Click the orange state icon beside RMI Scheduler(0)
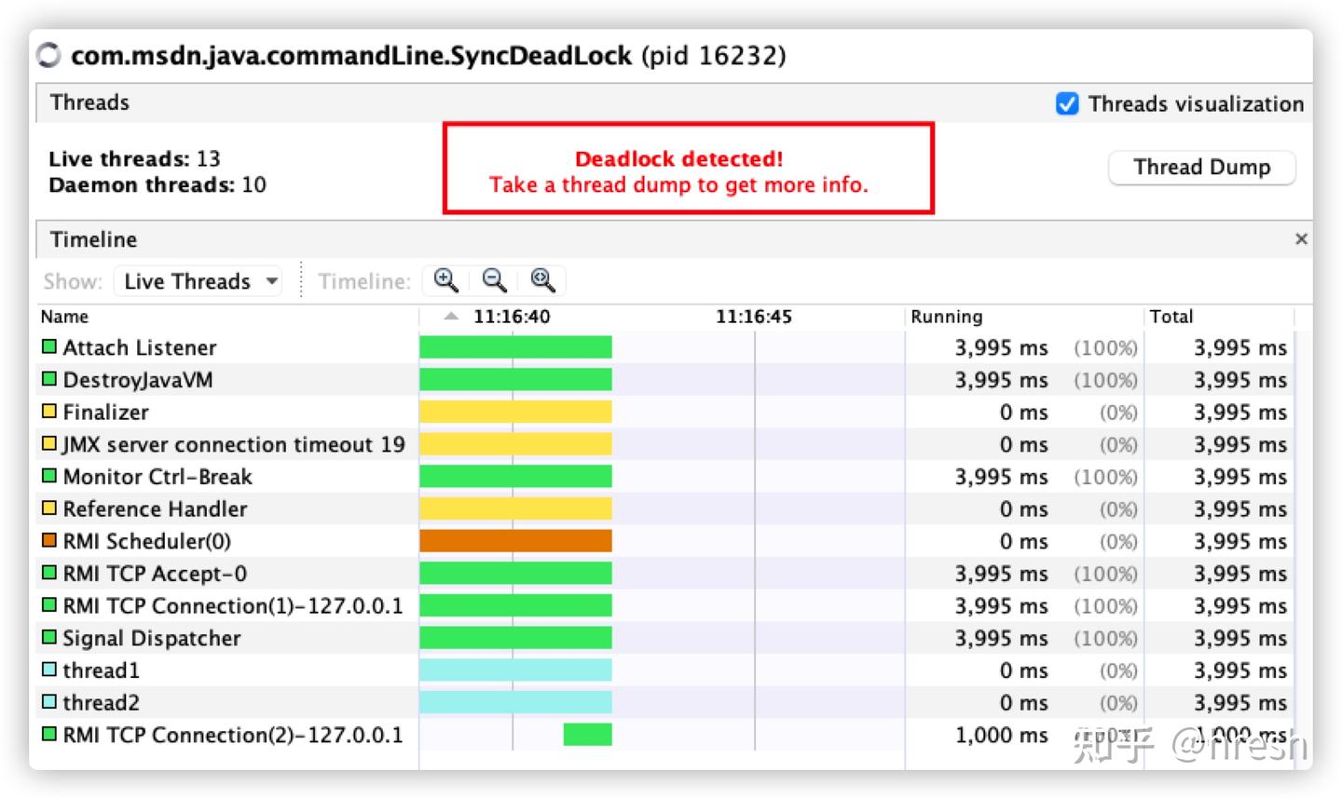The height and width of the screenshot is (799, 1342). [49, 541]
